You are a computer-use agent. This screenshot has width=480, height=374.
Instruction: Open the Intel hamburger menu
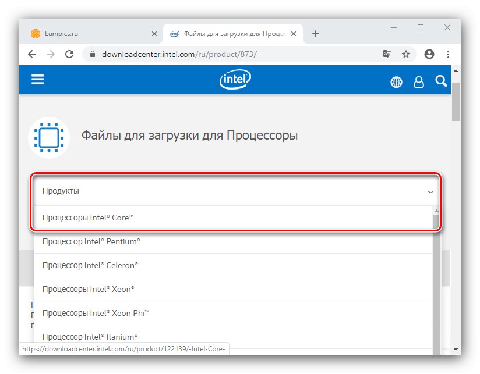38,80
